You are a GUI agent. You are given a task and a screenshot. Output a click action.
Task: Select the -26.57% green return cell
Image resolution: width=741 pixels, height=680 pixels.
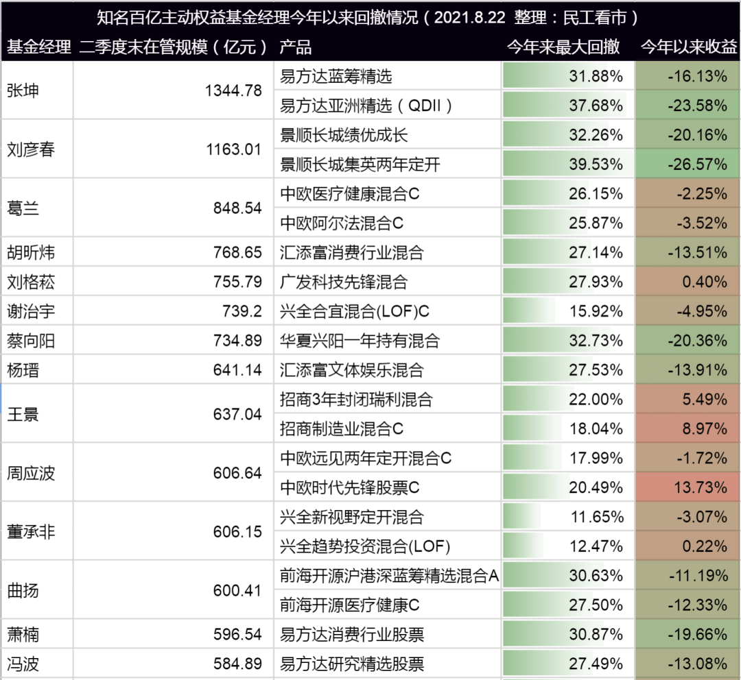pyautogui.click(x=687, y=164)
